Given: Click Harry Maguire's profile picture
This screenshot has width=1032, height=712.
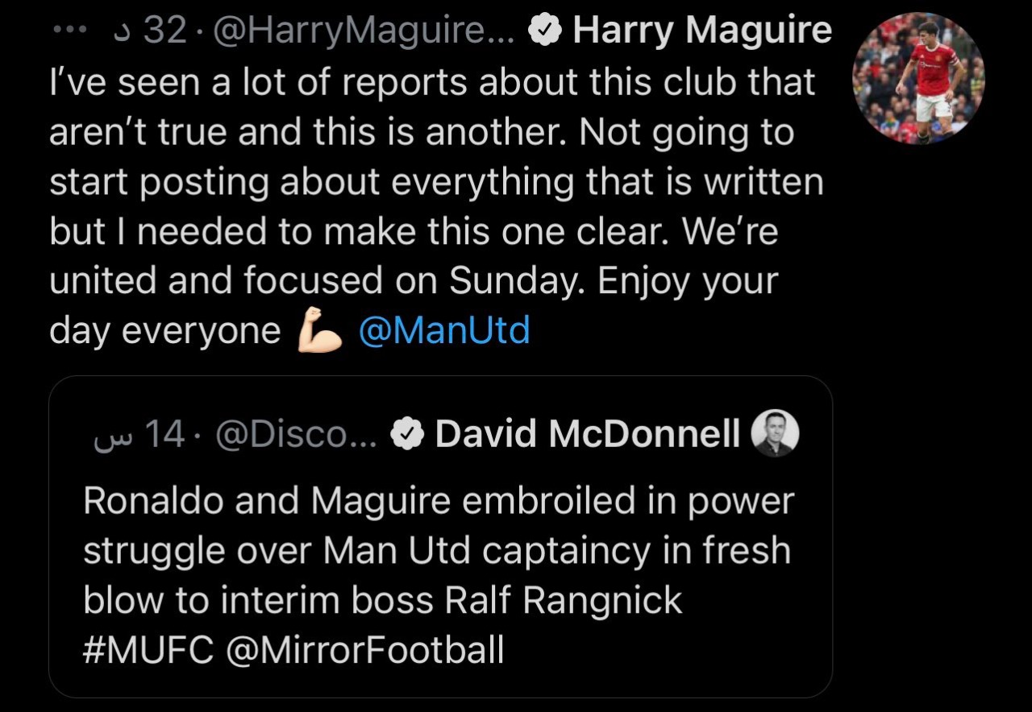Looking at the screenshot, I should click(x=918, y=78).
